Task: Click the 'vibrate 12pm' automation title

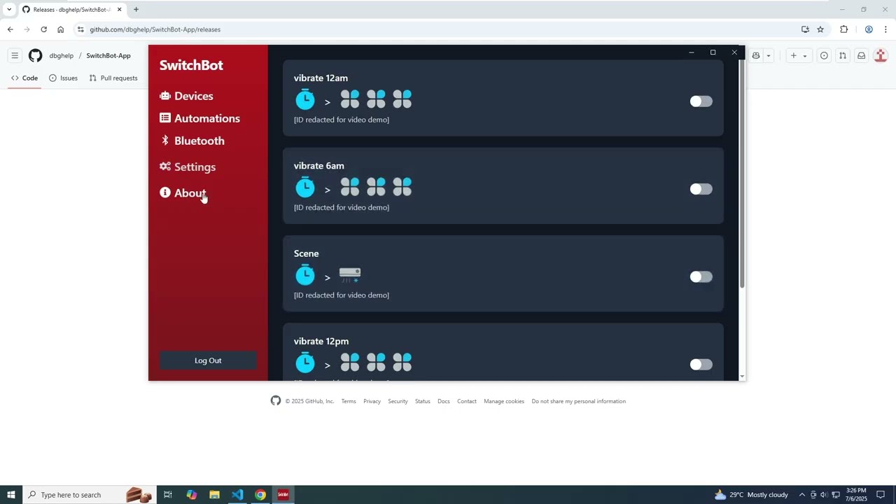Action: pos(321,341)
